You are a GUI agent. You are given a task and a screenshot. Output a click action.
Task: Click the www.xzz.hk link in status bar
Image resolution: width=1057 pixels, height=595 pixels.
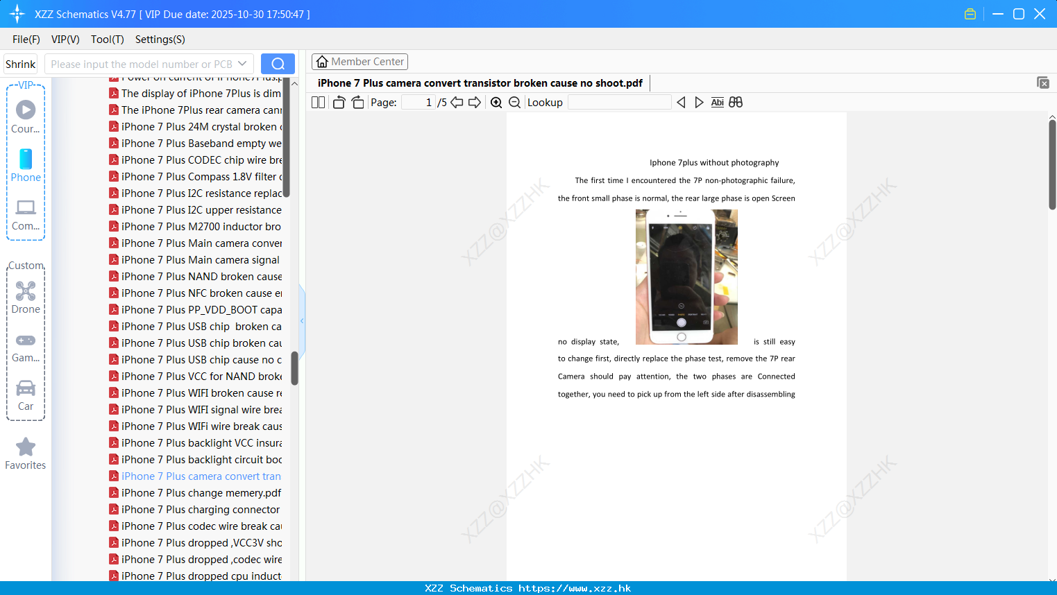575,588
